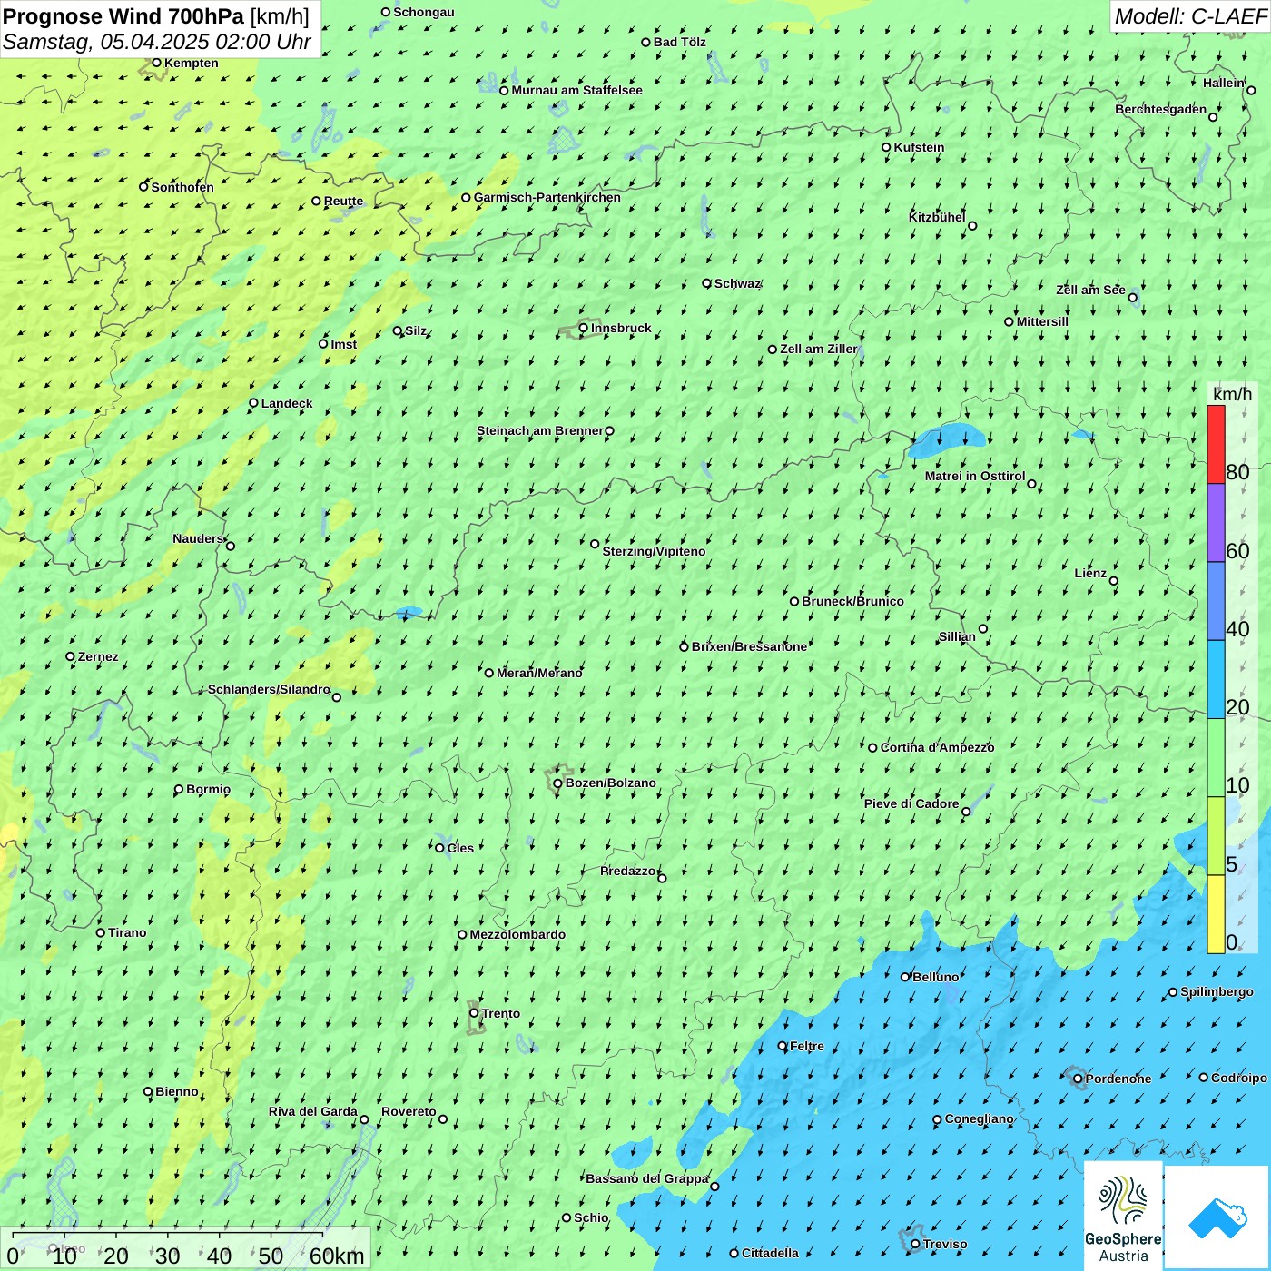Click the 'Meran/Merano' label
The image size is (1271, 1271).
(x=539, y=673)
